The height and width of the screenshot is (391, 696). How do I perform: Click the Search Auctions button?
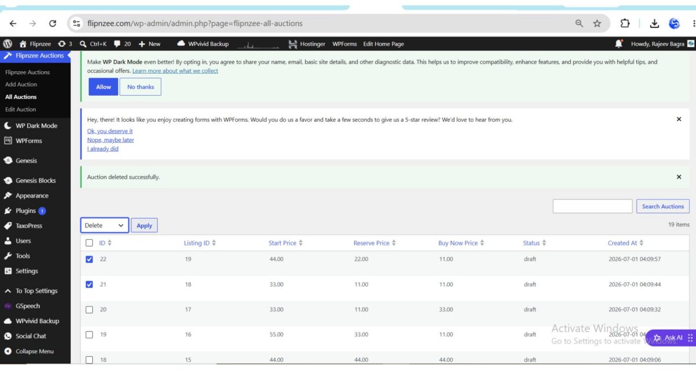click(663, 206)
